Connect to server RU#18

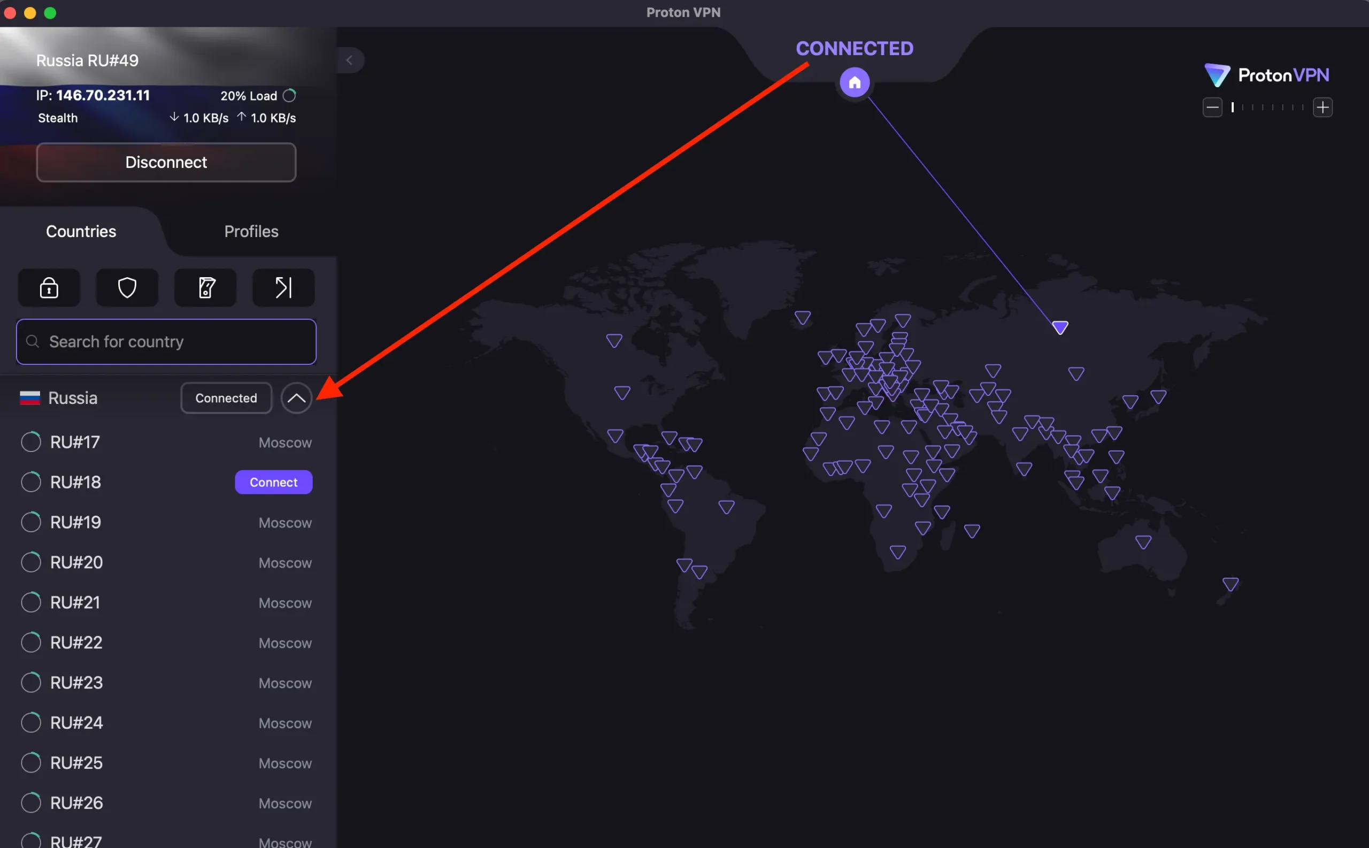pos(274,482)
